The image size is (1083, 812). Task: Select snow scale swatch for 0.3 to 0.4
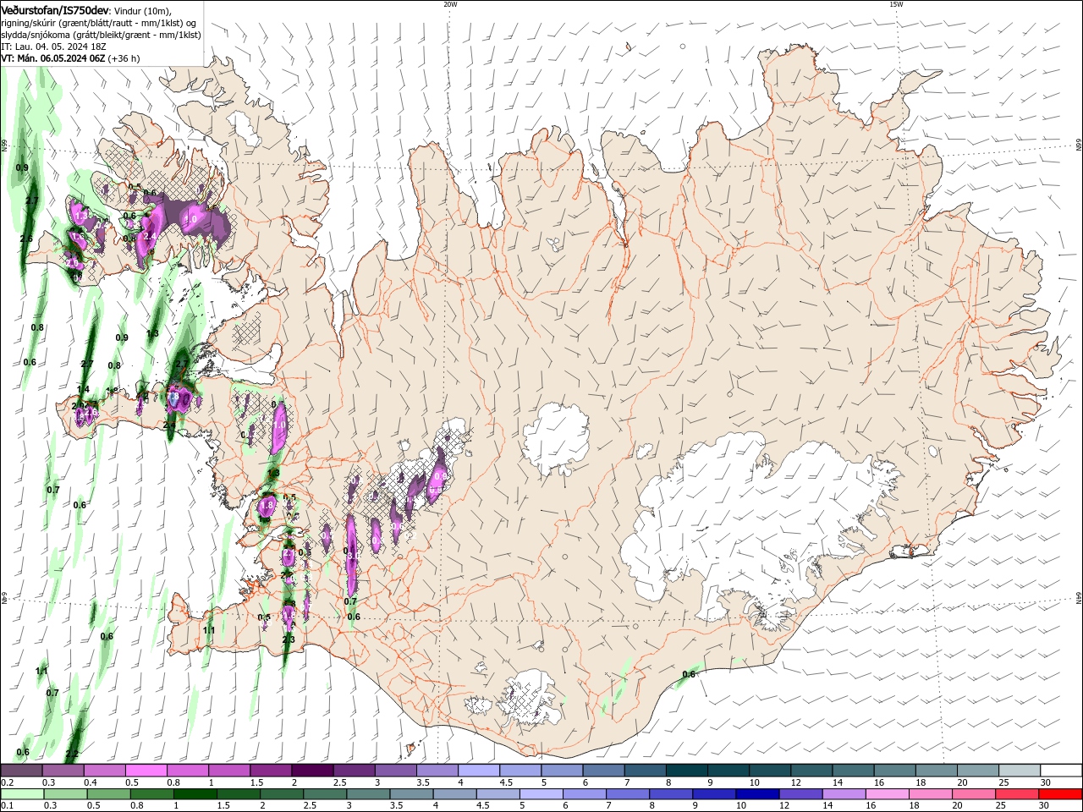coord(63,771)
